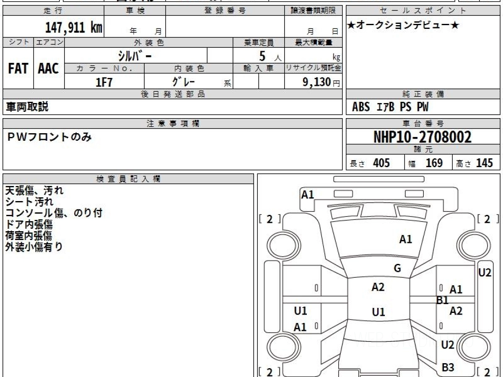Click the PWフロントのみ note

coord(49,137)
